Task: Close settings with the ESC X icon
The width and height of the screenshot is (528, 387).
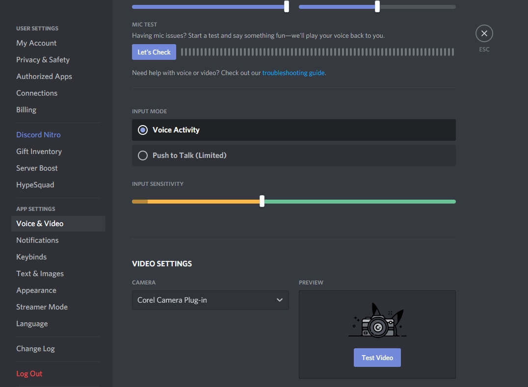Action: [484, 33]
